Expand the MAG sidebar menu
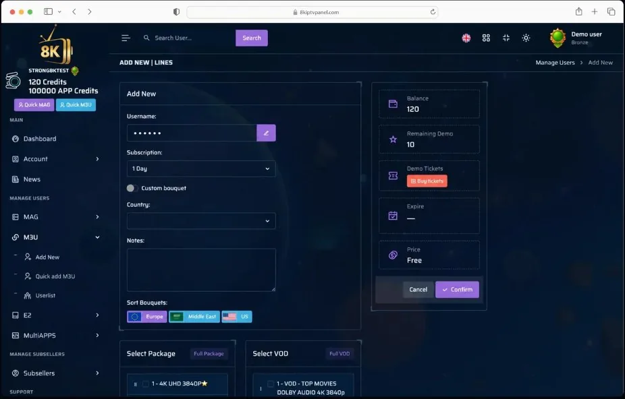The width and height of the screenshot is (625, 399). coord(55,217)
